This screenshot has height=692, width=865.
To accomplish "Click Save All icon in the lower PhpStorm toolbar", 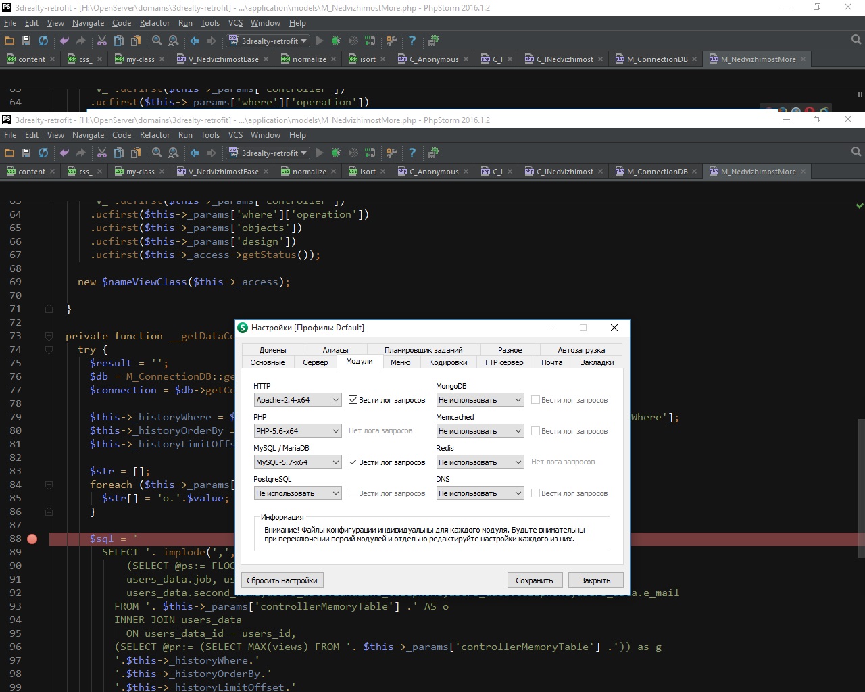I will pyautogui.click(x=26, y=153).
